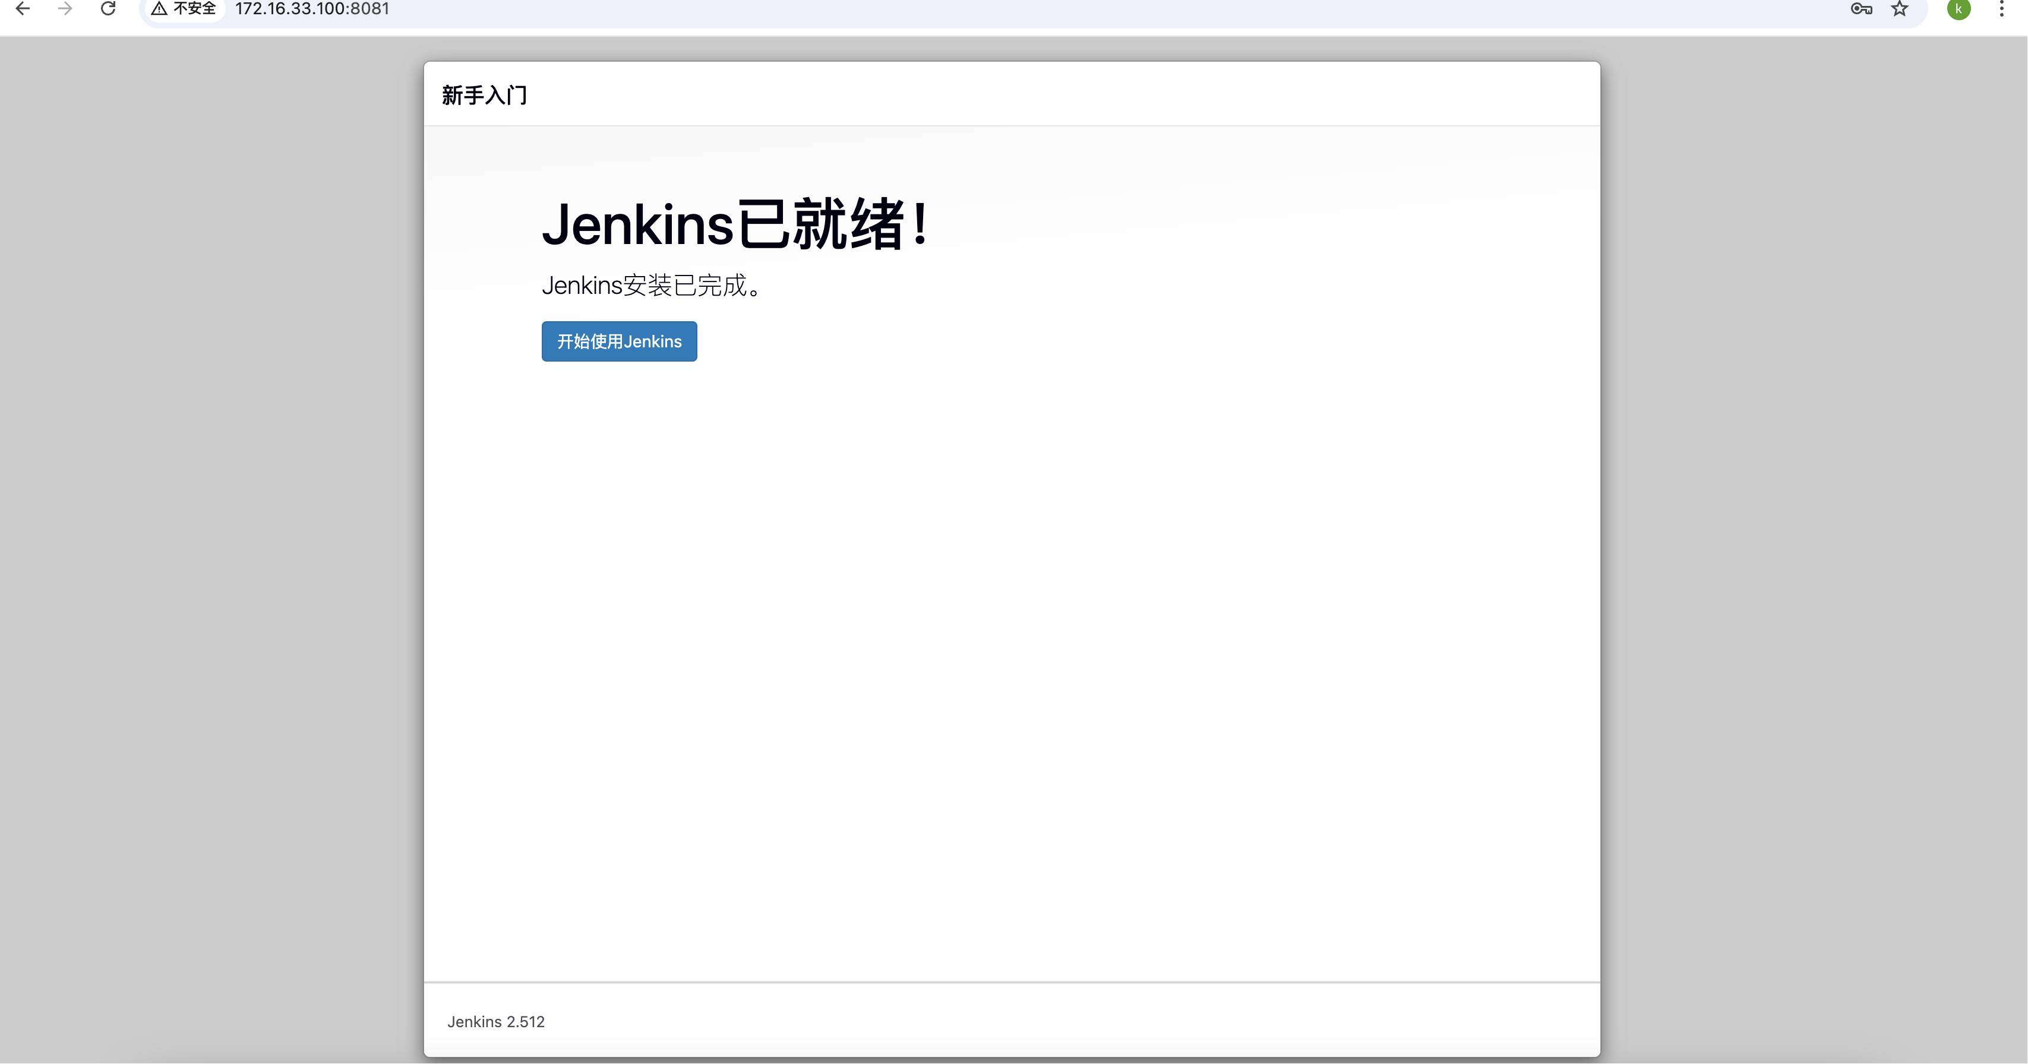
Task: Reload the page with refresh icon
Action: pyautogui.click(x=109, y=9)
